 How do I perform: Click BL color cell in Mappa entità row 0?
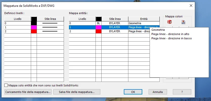click(x=99, y=23)
